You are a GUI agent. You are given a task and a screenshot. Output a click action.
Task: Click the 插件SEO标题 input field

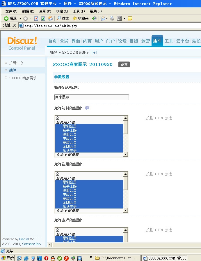[91, 97]
